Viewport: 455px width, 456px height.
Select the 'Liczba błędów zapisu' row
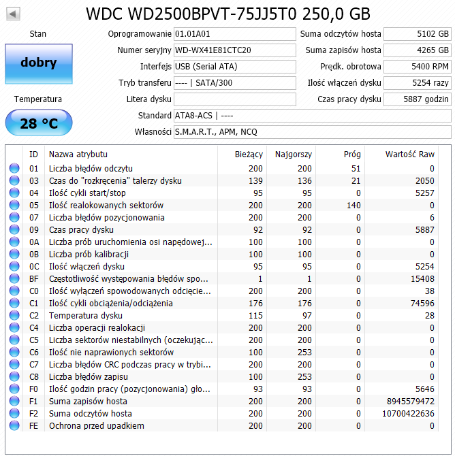(222, 376)
